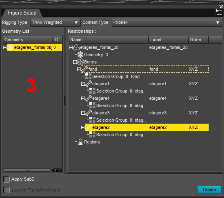Enable the Apply SubD checkbox
This screenshot has width=224, height=198.
coord(6,179)
